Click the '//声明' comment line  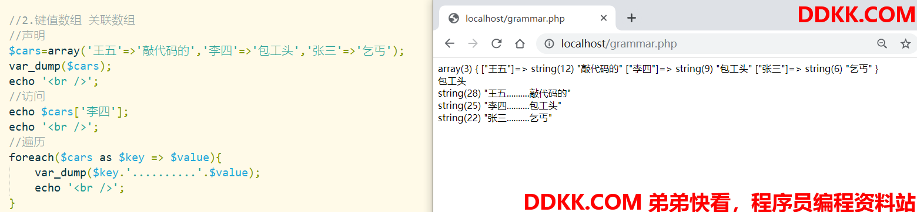pos(27,36)
